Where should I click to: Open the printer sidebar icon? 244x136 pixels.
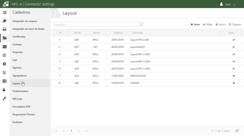[x=5, y=29]
